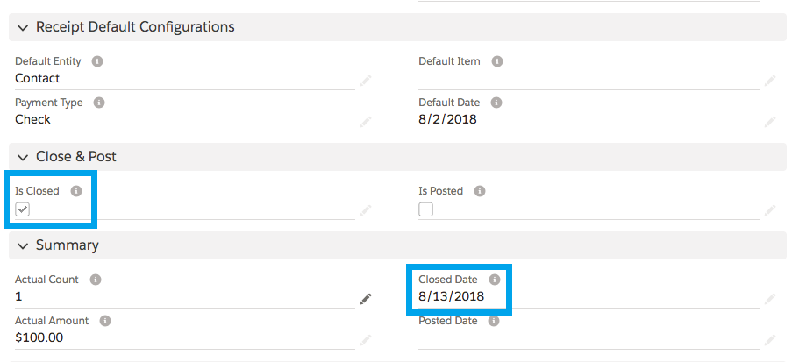Edit the Payment Type field pencil
The image size is (792, 362).
tap(365, 122)
